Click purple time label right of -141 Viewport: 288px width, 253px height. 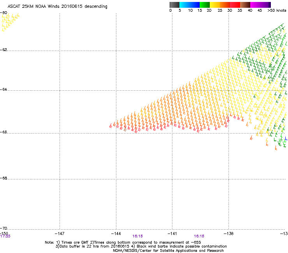tap(199, 236)
